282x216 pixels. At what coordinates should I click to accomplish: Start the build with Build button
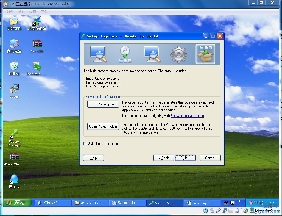click(x=185, y=158)
